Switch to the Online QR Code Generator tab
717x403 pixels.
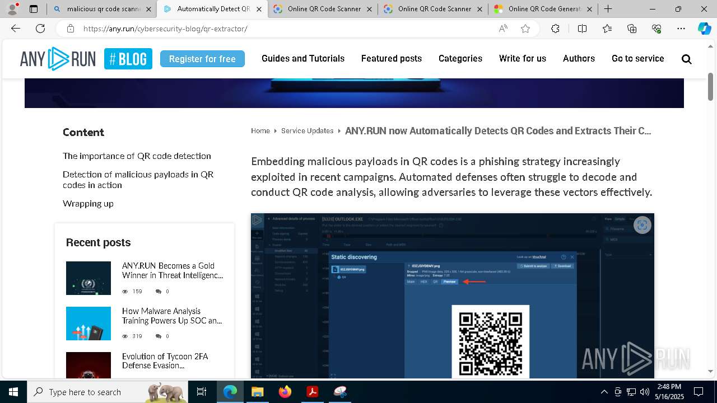click(x=543, y=9)
